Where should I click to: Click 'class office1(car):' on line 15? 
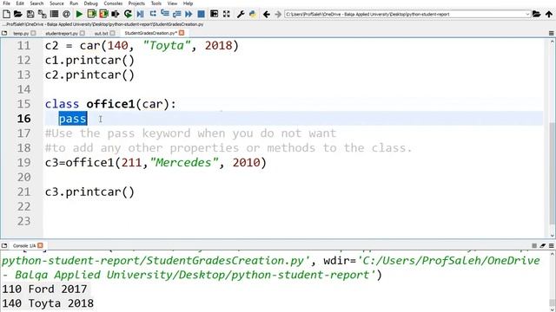[110, 104]
